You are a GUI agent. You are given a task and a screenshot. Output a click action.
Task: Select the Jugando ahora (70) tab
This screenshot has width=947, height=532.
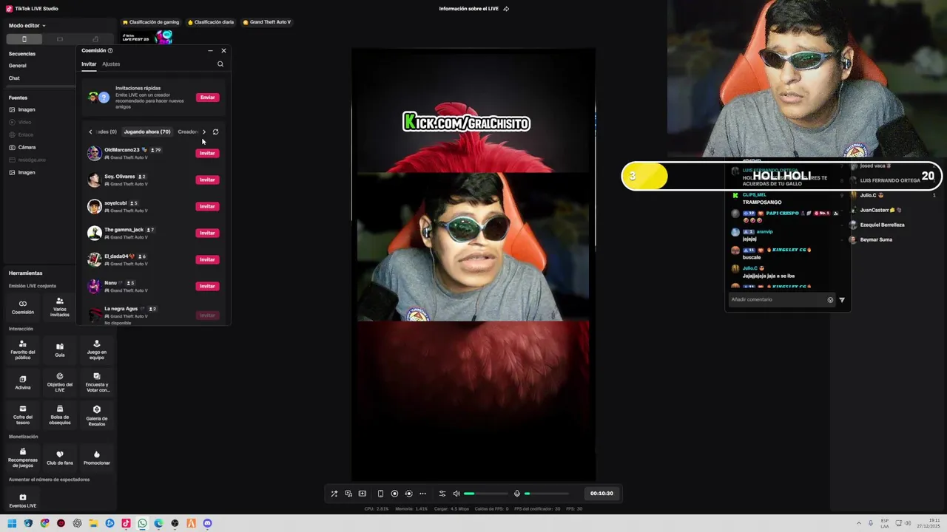[x=147, y=132]
